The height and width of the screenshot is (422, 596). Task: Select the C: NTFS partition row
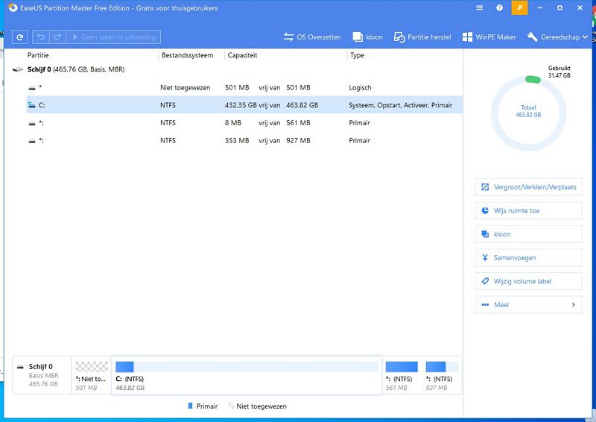tap(244, 105)
